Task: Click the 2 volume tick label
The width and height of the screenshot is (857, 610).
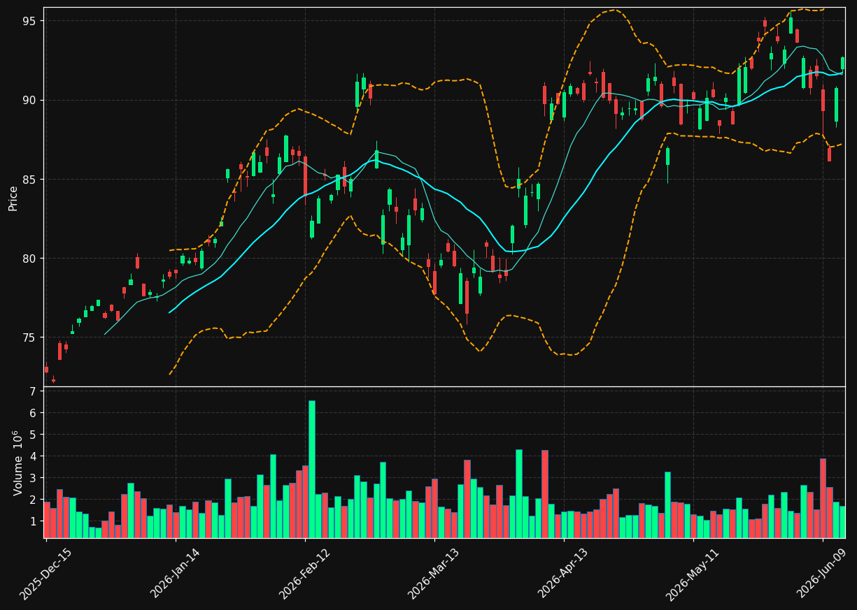Action: point(33,500)
